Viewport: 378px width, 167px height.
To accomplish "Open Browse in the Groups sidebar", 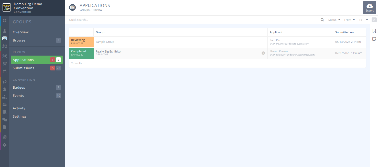I will pyautogui.click(x=37, y=40).
